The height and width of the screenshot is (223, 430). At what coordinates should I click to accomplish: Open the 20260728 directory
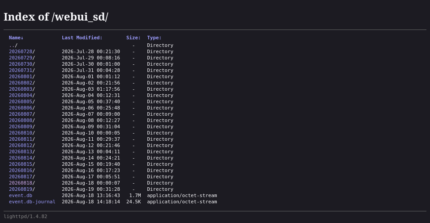tap(21, 52)
